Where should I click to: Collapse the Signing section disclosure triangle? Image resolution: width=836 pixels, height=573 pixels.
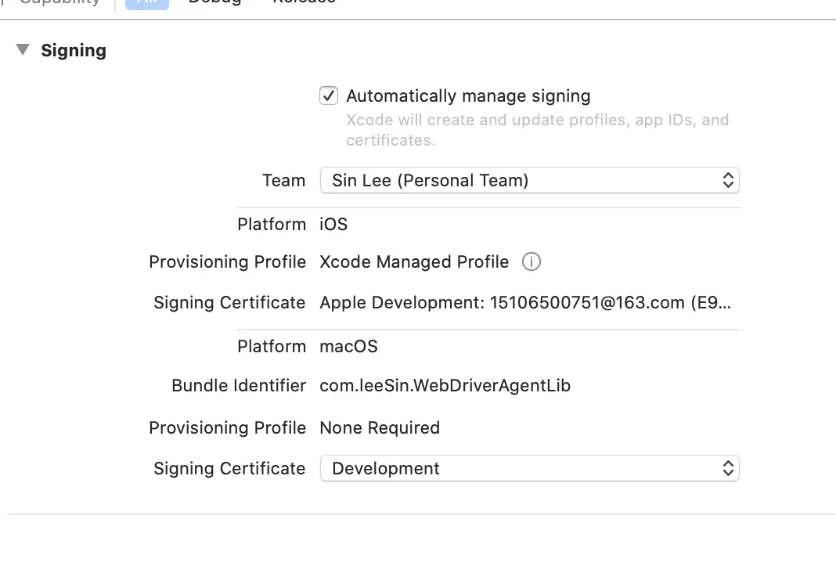(23, 50)
